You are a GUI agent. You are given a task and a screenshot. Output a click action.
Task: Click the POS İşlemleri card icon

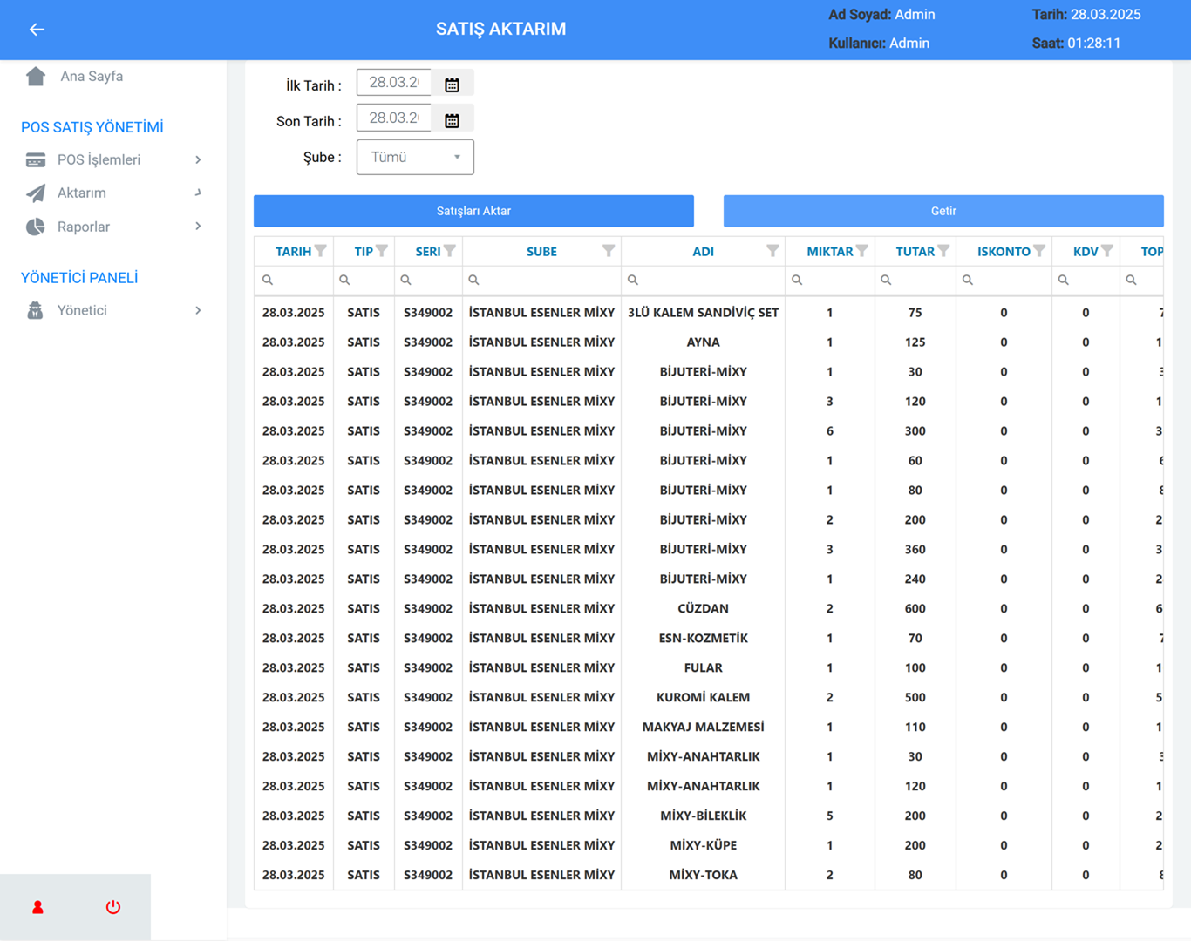click(x=36, y=160)
